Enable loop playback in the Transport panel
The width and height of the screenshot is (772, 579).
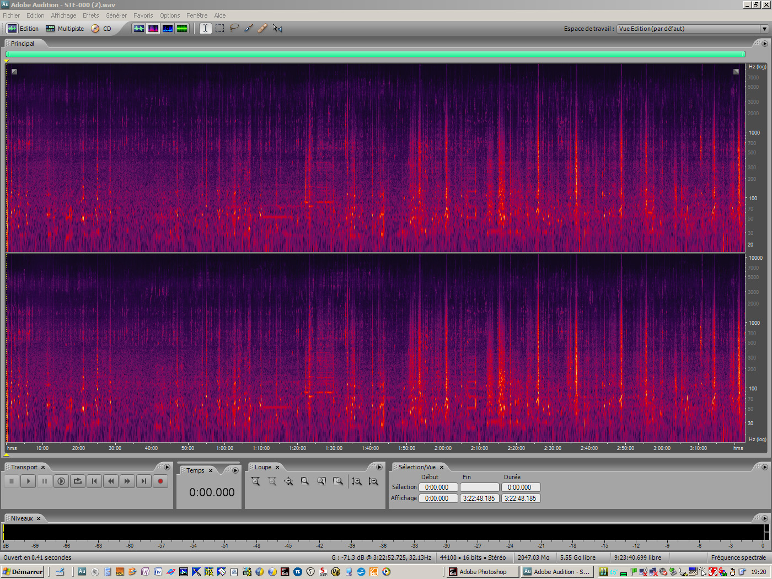[77, 481]
